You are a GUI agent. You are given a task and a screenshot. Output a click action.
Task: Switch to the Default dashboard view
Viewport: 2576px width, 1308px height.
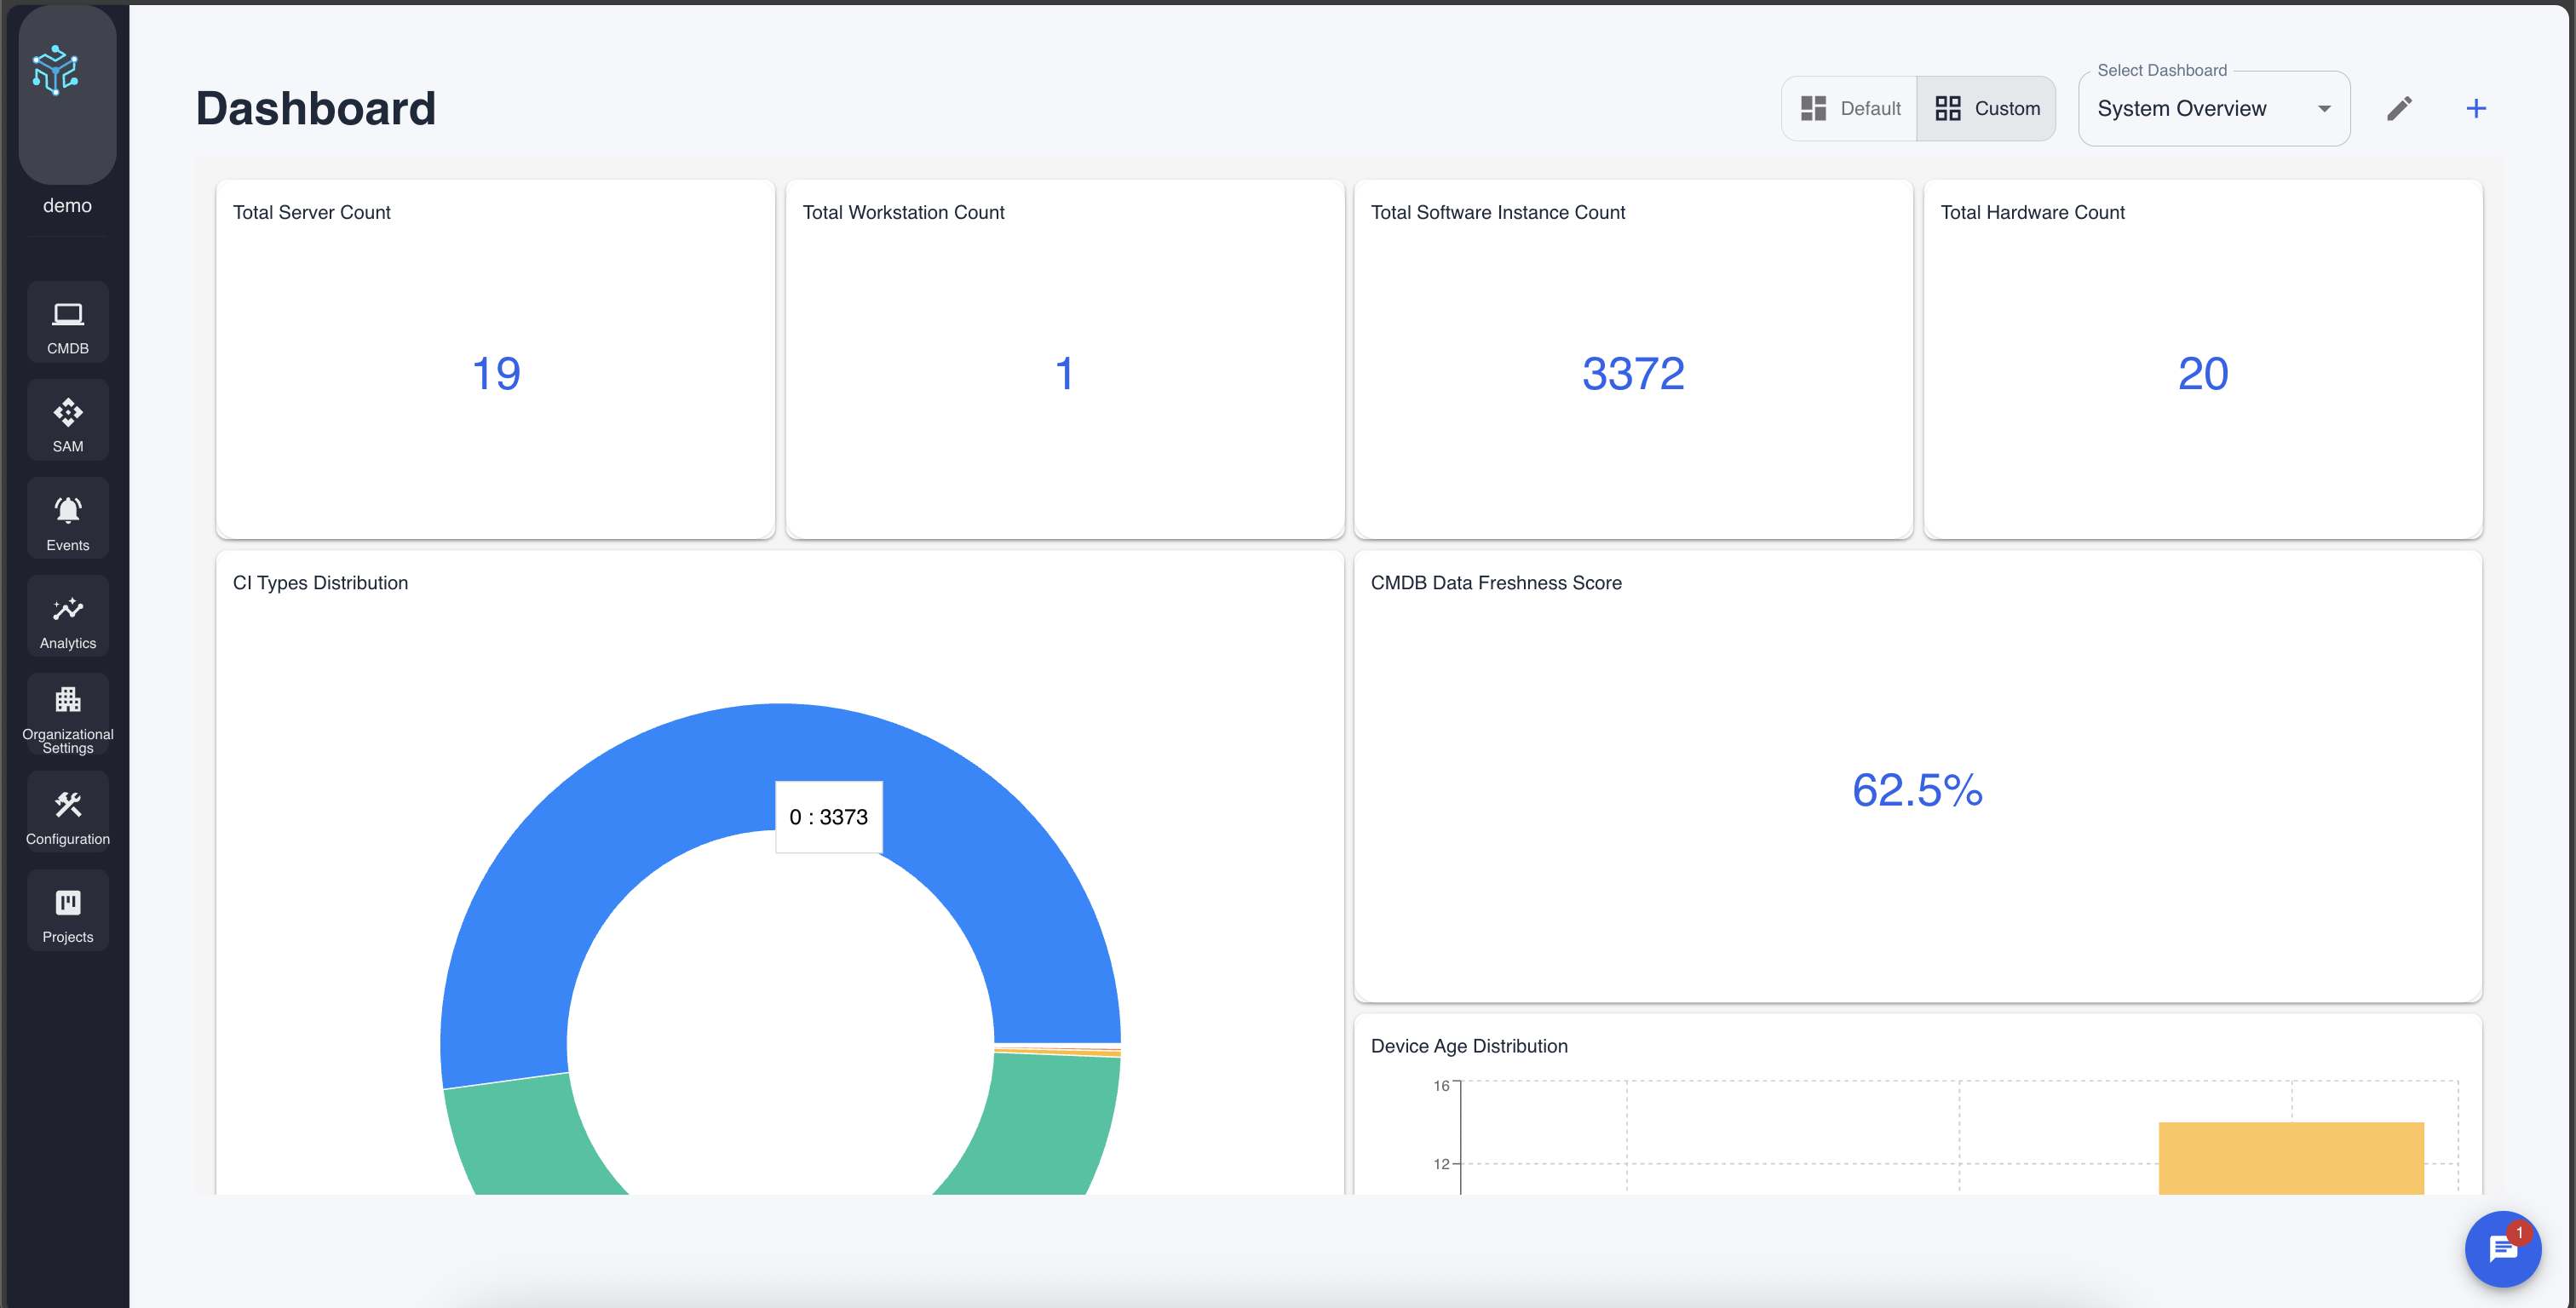pyautogui.click(x=1850, y=108)
